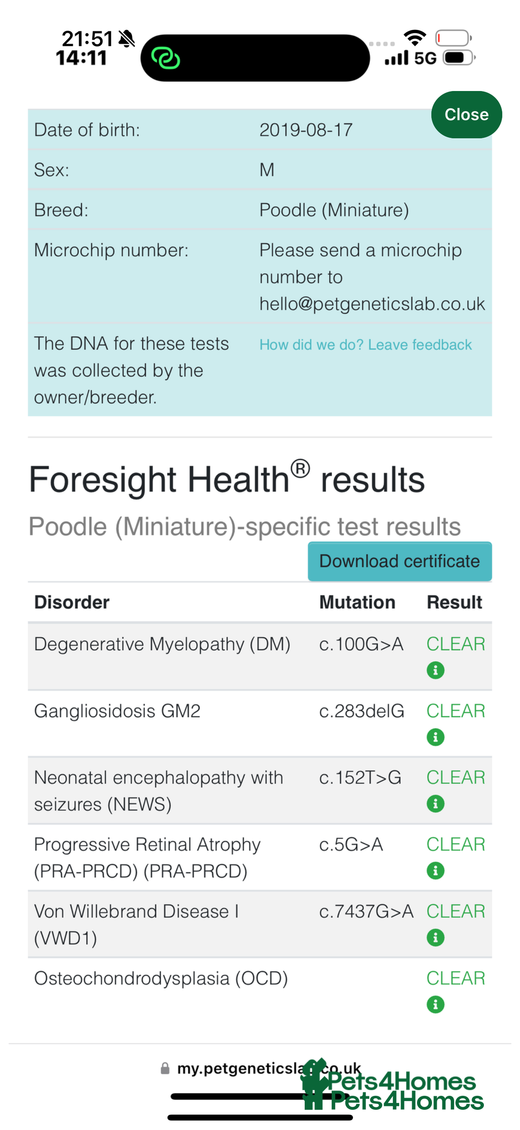Click the Download certificate button
The width and height of the screenshot is (520, 1130).
click(400, 561)
